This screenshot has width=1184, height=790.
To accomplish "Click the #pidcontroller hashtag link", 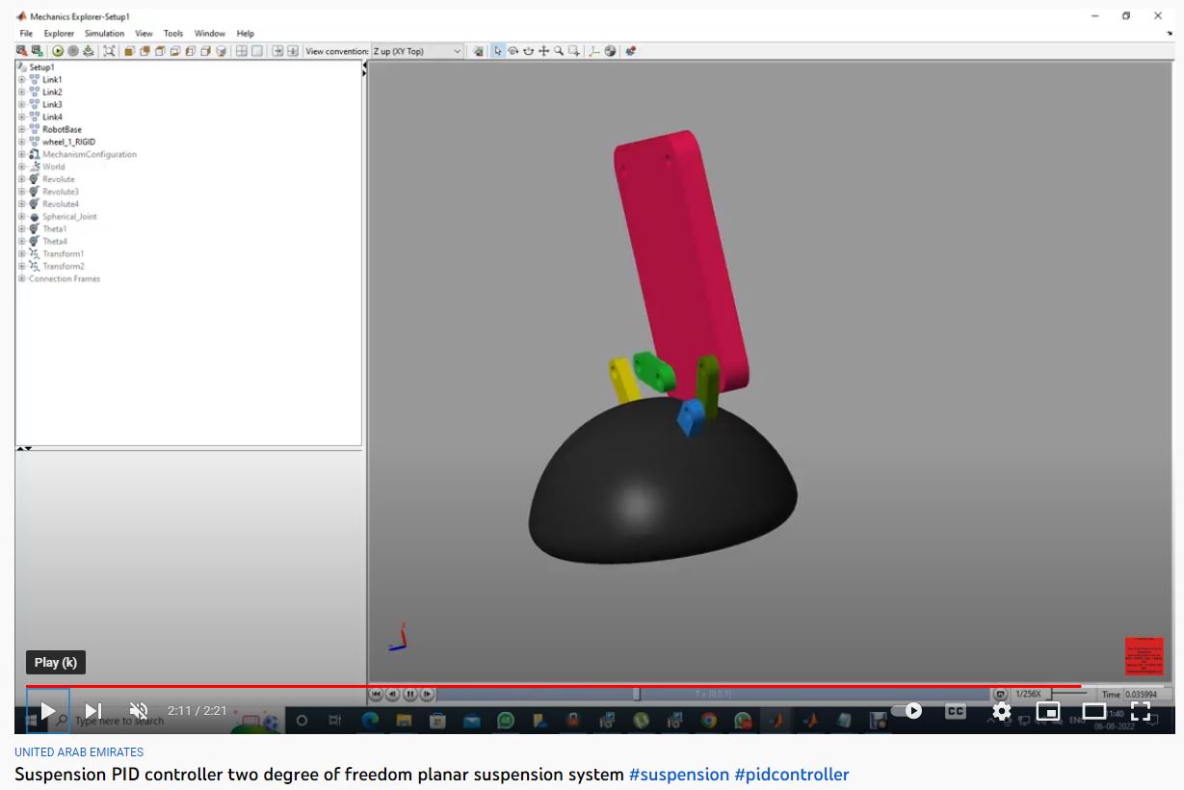I will (x=791, y=775).
